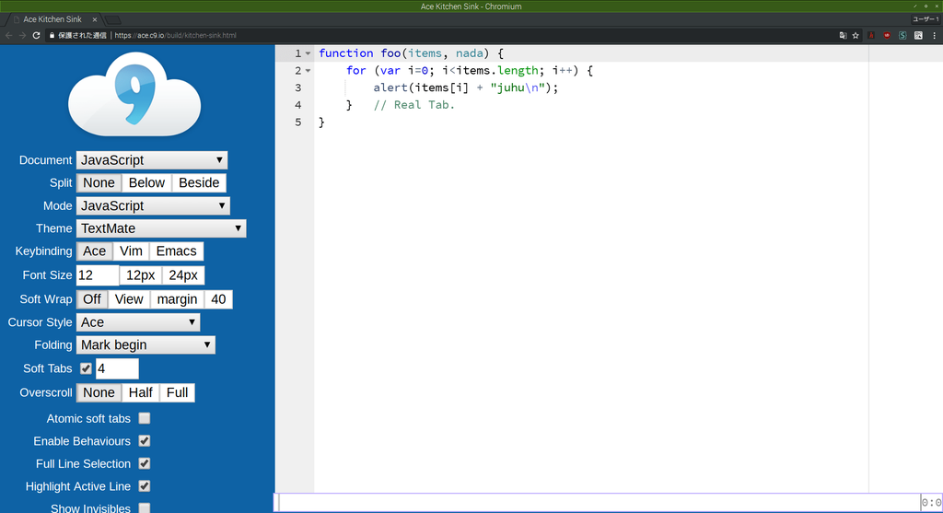Choose Vim keybinding
The height and width of the screenshot is (513, 943).
(x=131, y=251)
